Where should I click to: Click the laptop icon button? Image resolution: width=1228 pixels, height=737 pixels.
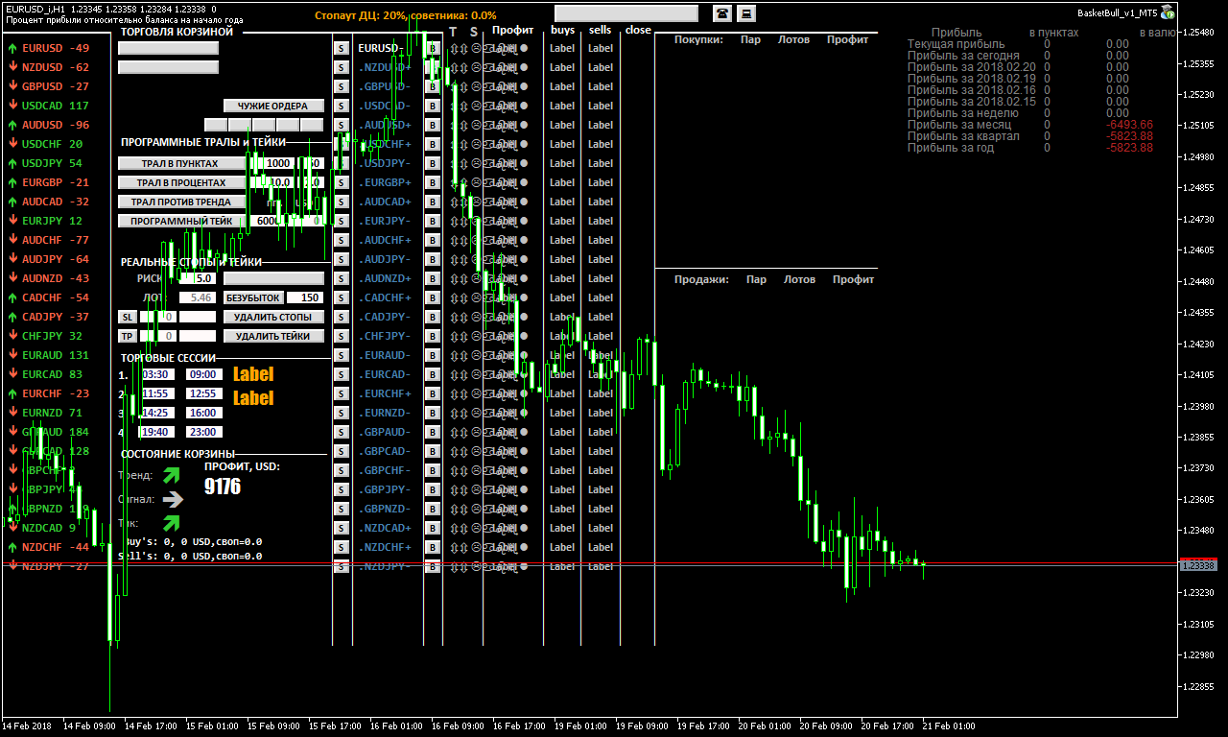(x=746, y=12)
